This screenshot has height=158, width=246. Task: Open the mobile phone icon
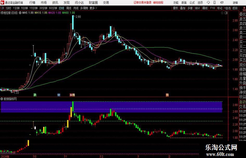coord(215,3)
